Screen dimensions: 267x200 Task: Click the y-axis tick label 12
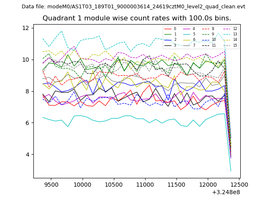[26, 28]
